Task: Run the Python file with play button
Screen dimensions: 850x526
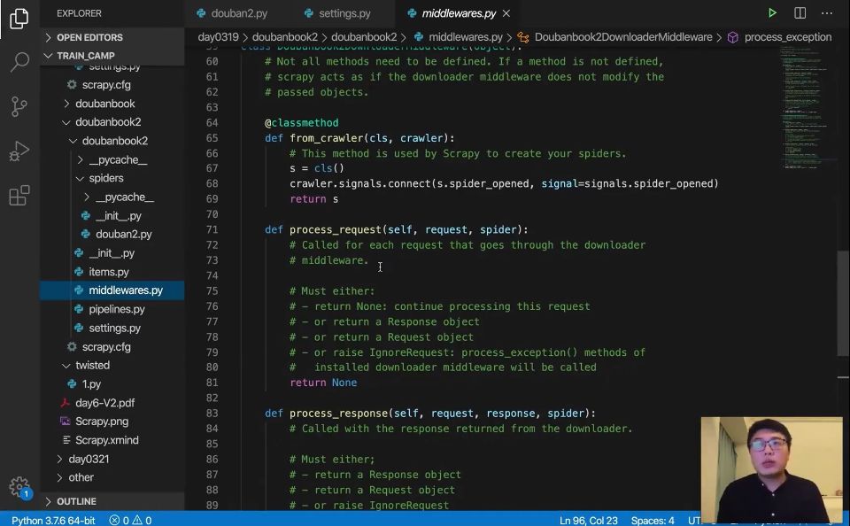Action: coord(772,13)
